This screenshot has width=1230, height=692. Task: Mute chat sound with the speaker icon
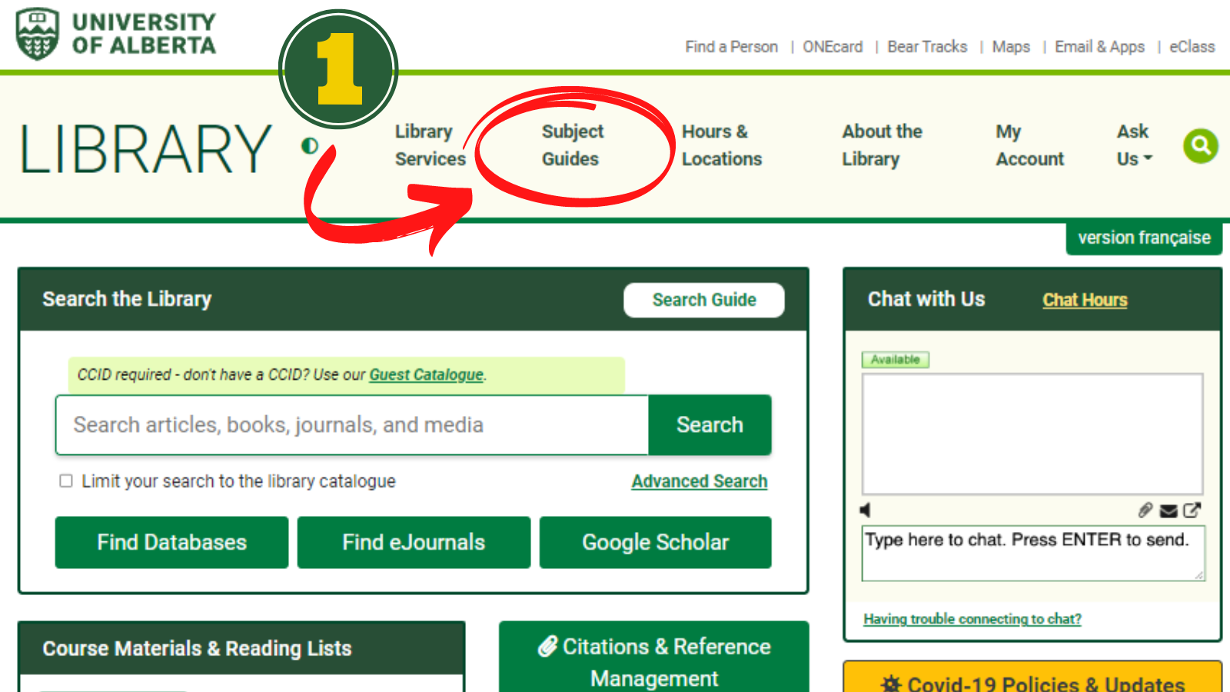click(x=866, y=510)
